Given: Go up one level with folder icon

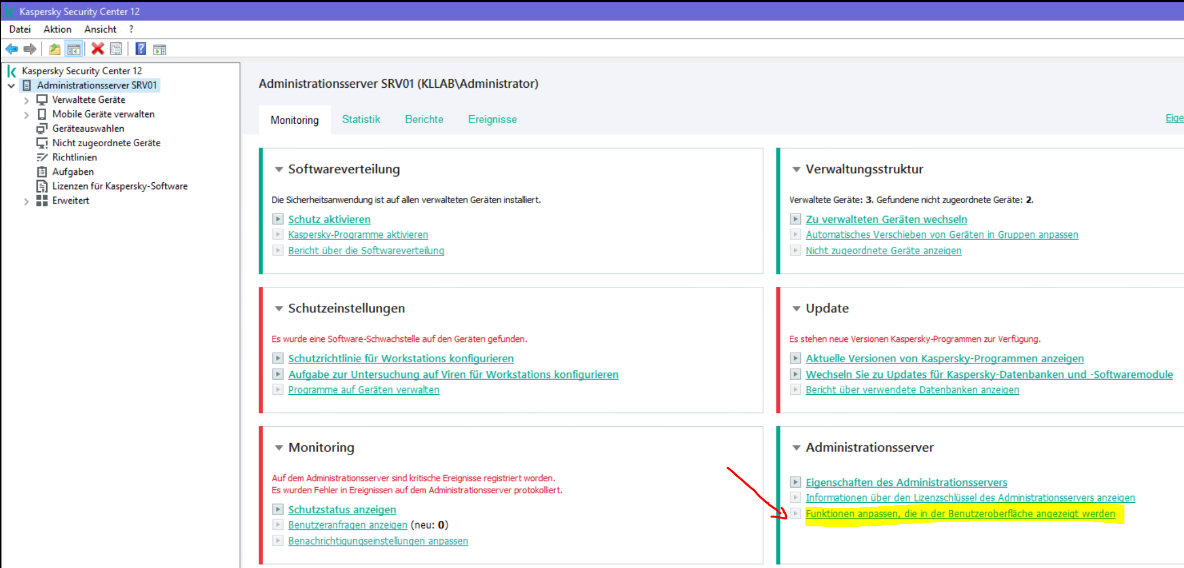Looking at the screenshot, I should coord(55,49).
